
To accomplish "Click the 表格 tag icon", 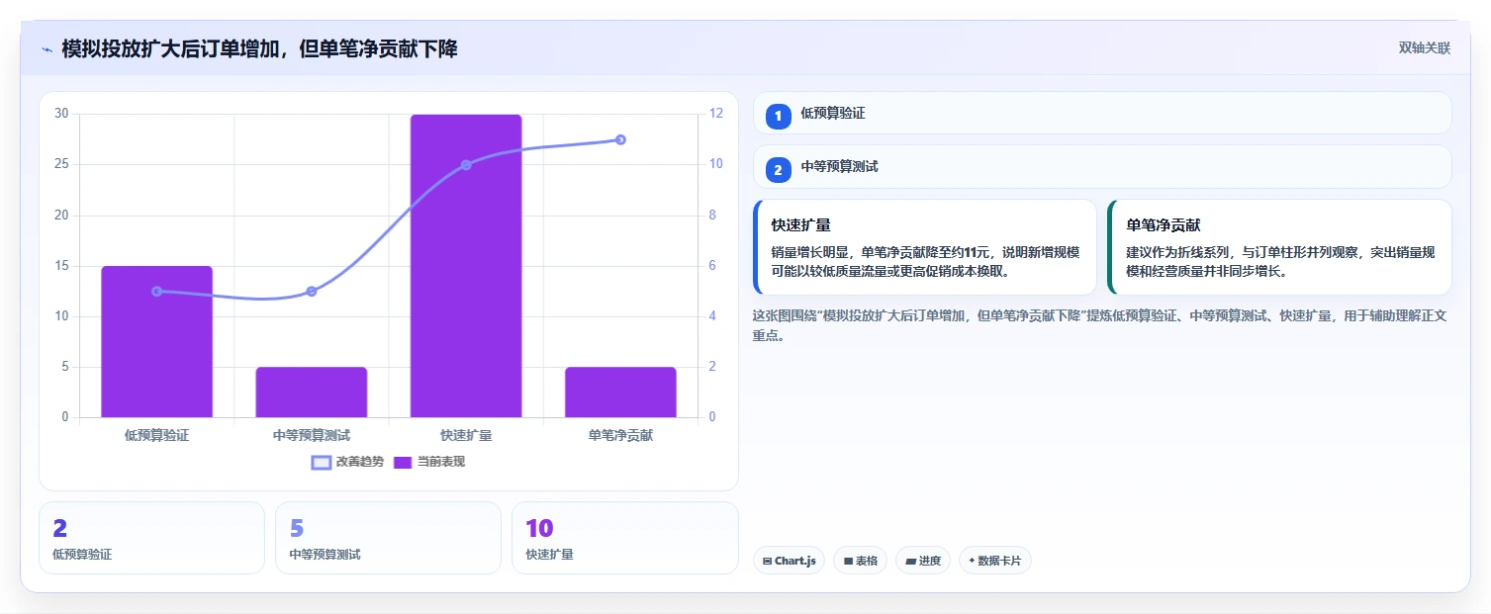I will (x=848, y=561).
